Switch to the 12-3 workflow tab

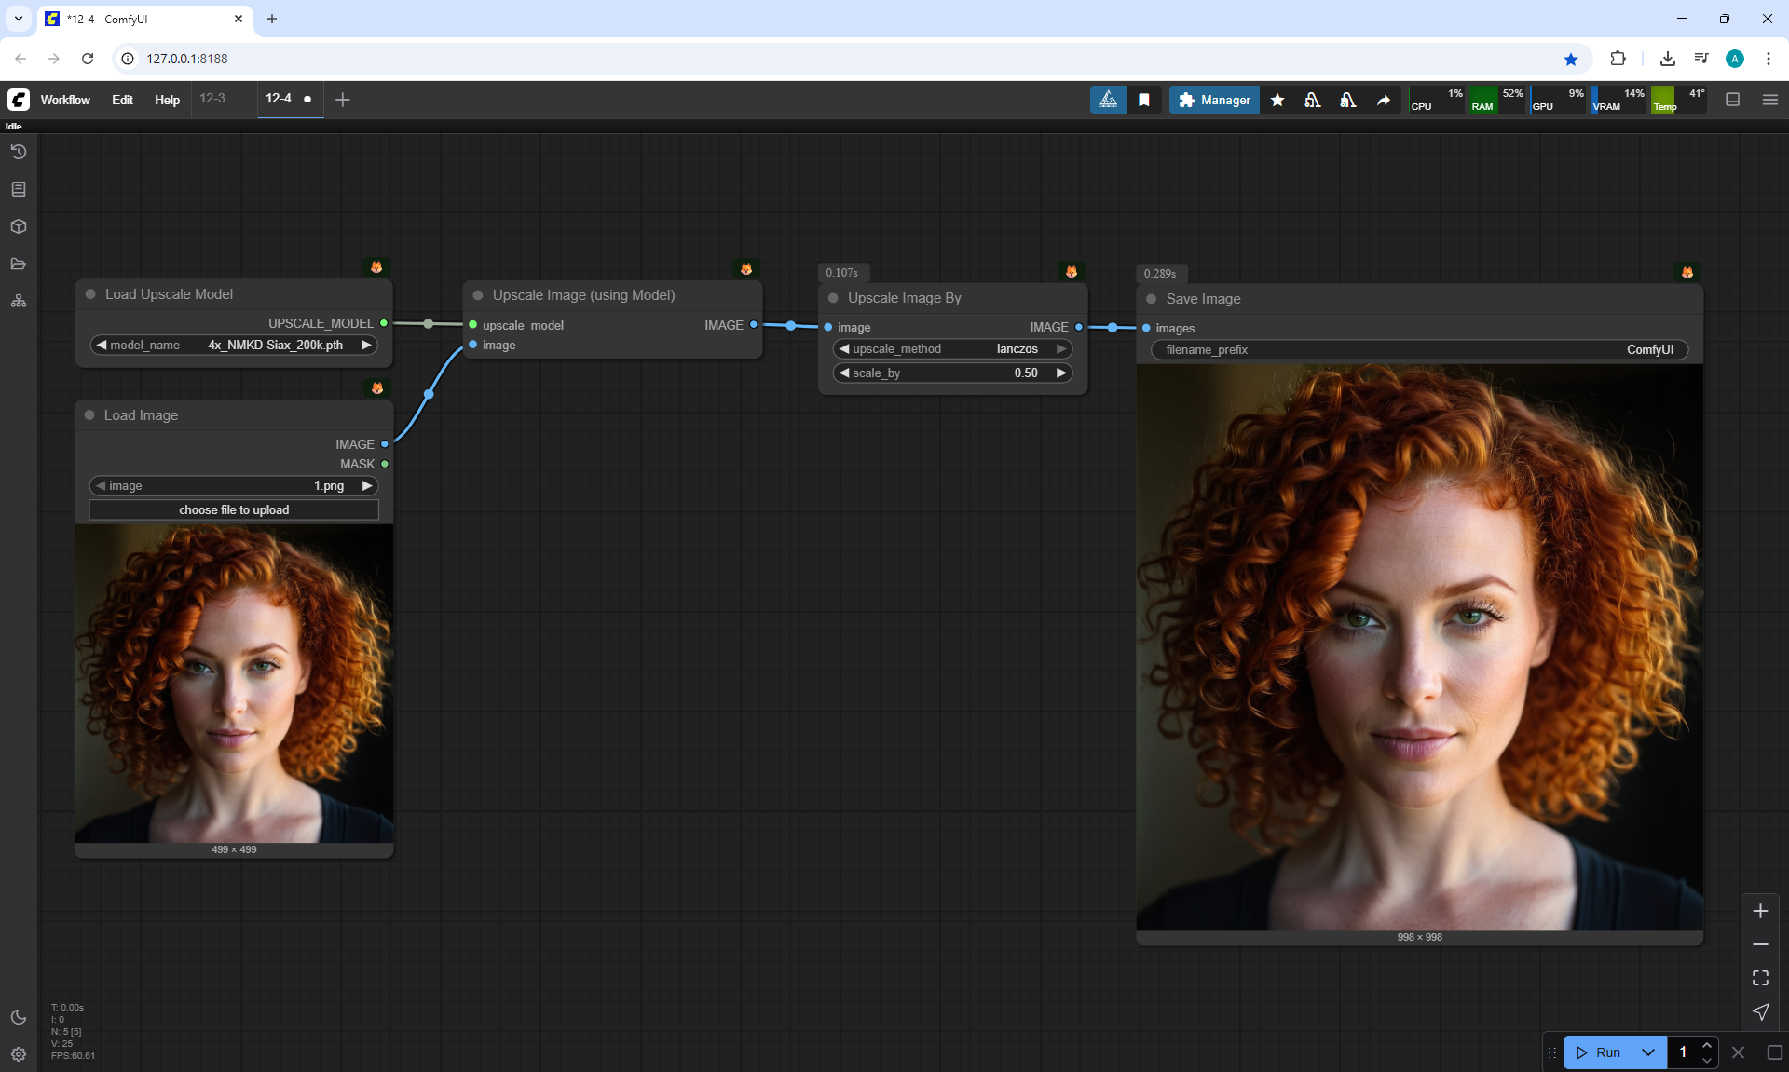coord(212,99)
